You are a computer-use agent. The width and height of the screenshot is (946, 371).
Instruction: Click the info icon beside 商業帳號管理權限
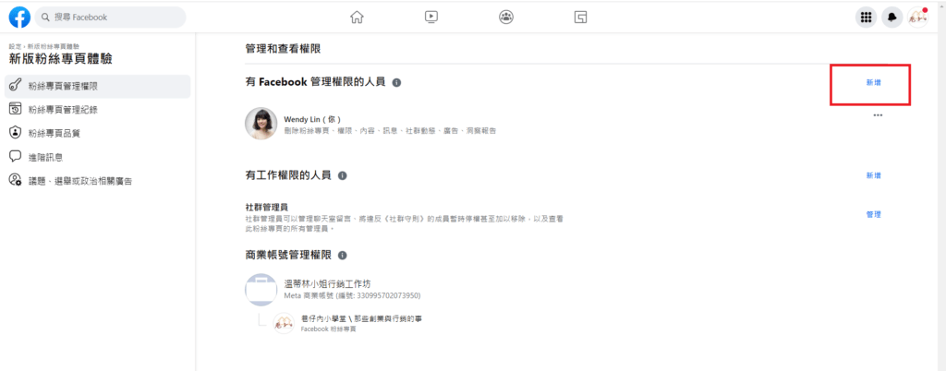coord(342,255)
